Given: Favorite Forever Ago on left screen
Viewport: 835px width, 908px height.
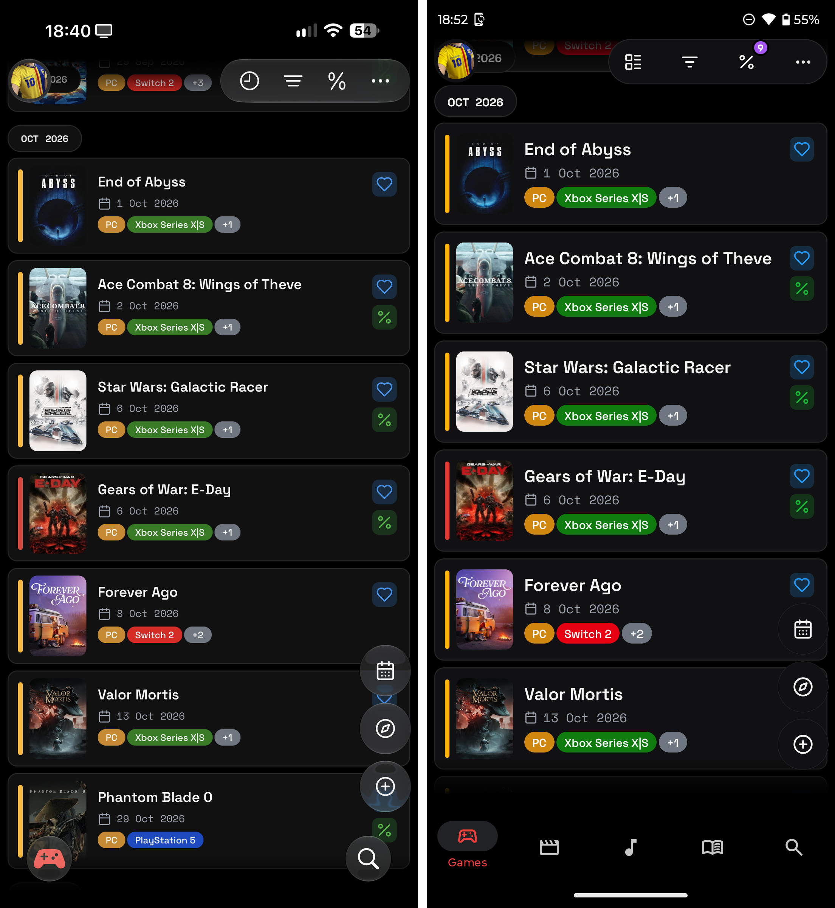Looking at the screenshot, I should [x=384, y=594].
